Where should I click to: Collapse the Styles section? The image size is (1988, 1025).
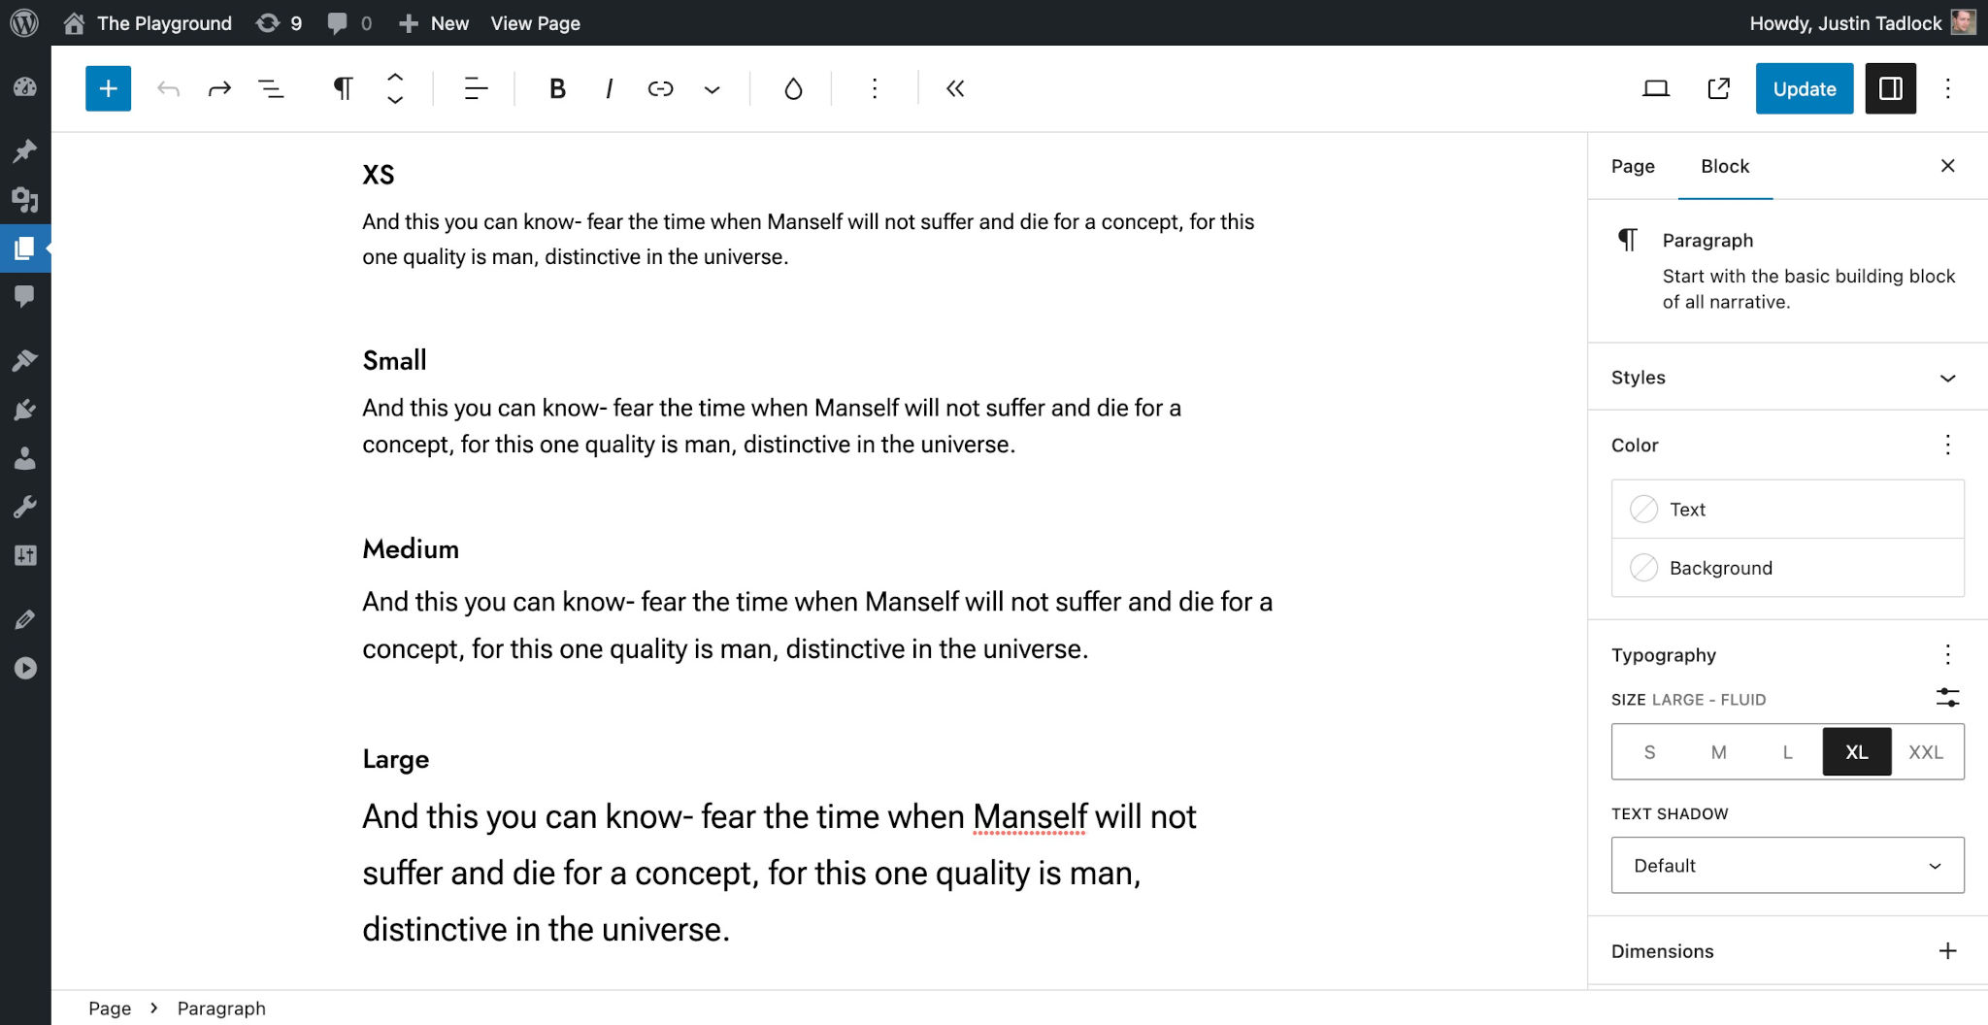tap(1947, 378)
